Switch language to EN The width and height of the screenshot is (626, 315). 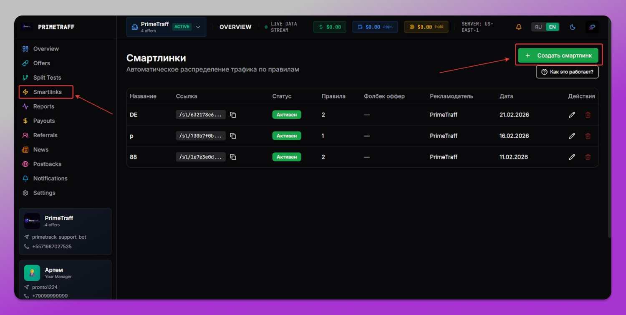point(552,27)
